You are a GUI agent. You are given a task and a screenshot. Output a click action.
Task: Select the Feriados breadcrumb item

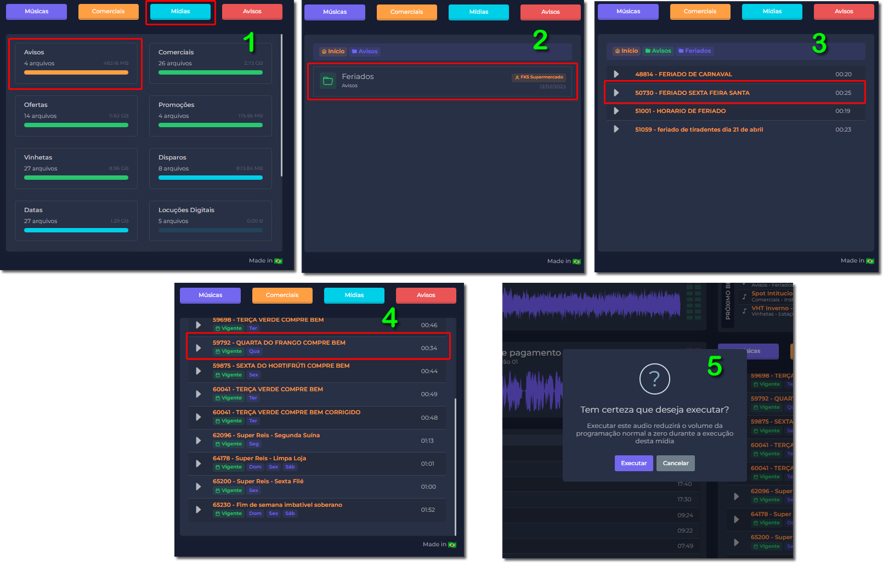[695, 51]
